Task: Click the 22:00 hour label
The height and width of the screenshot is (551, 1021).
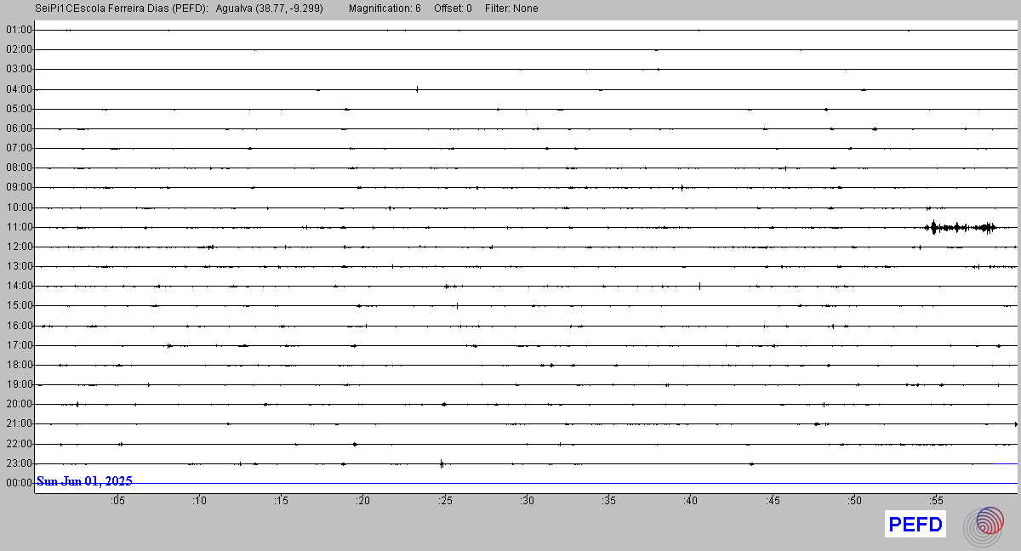Action: 19,444
